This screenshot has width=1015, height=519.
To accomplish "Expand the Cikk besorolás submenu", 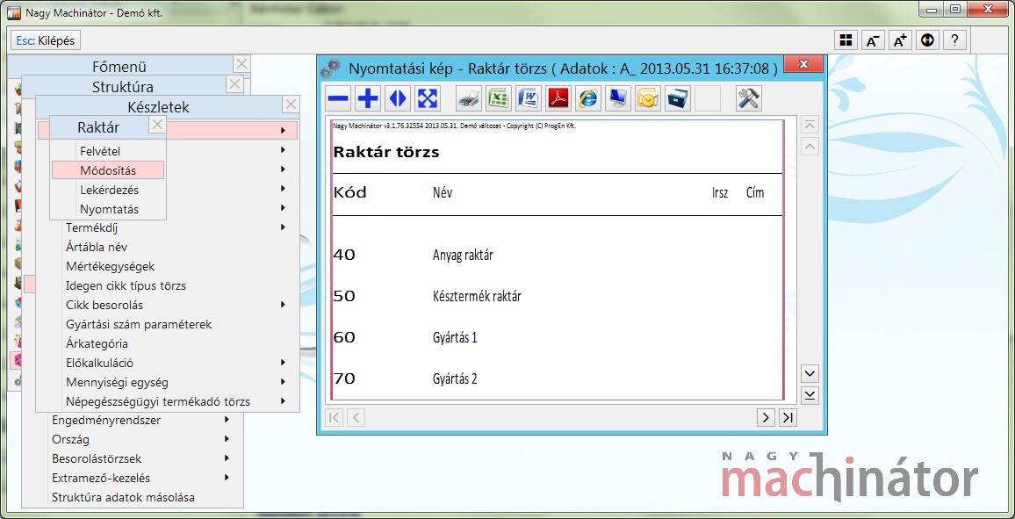I will (x=283, y=305).
